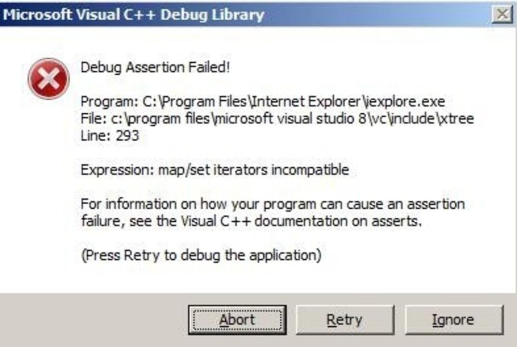
Task: Click the parenthesized Press Retry hint text
Action: [201, 254]
